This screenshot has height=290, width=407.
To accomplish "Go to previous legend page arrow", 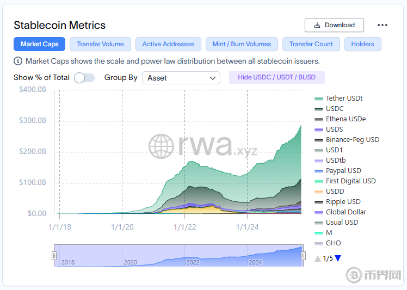I will click(x=318, y=258).
